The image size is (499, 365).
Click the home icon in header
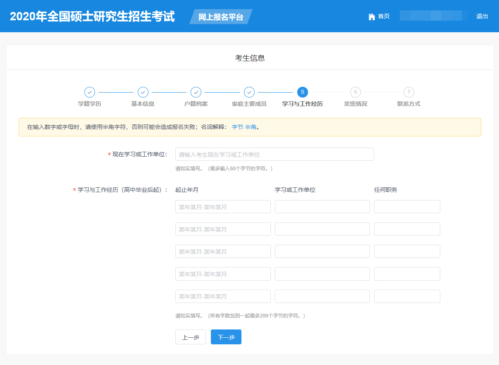click(x=371, y=17)
